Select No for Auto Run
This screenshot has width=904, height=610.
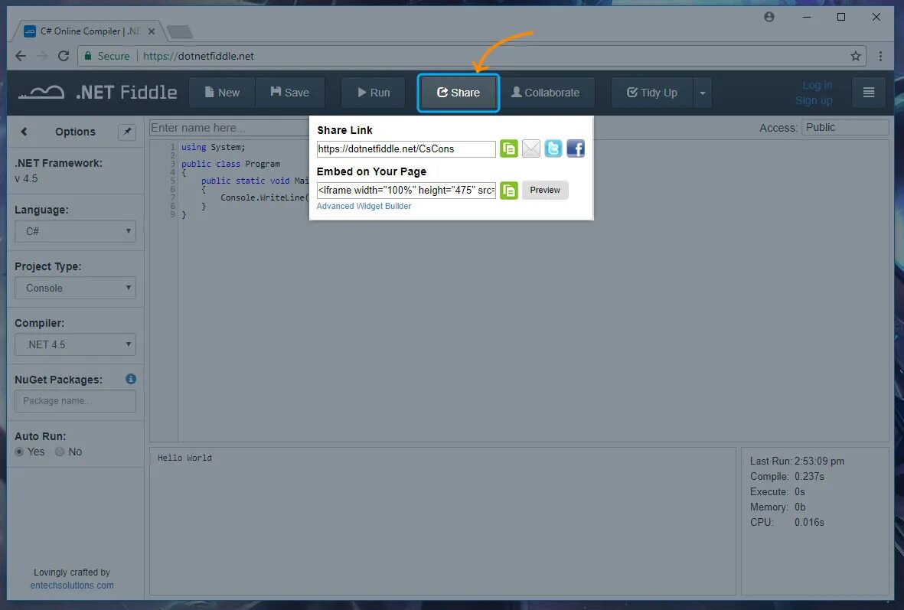60,452
